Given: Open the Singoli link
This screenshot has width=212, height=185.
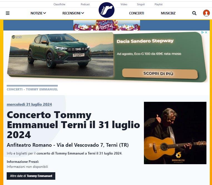Looking at the screenshot, I should click(x=141, y=4).
